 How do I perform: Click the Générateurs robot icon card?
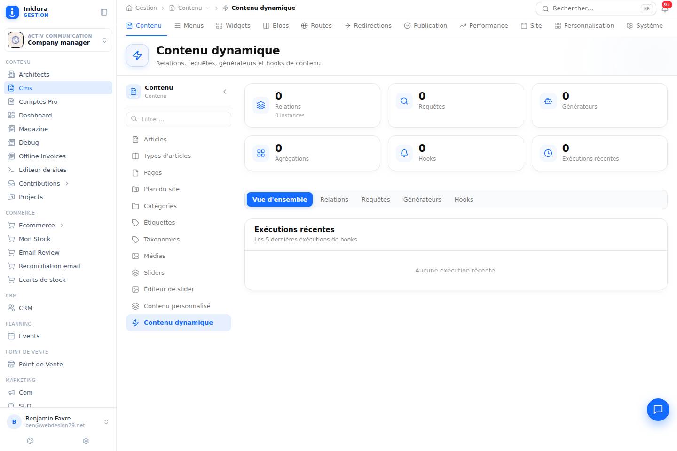pos(548,101)
